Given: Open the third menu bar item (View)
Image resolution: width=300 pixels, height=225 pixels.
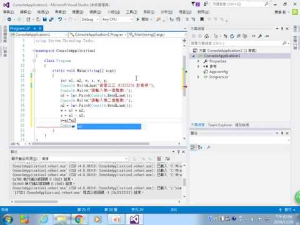Looking at the screenshot, I should tap(43, 12).
